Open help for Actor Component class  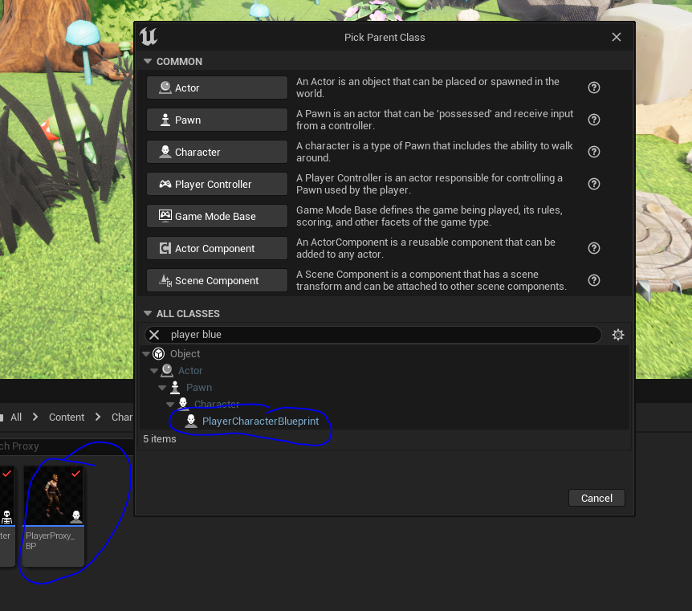pyautogui.click(x=594, y=248)
